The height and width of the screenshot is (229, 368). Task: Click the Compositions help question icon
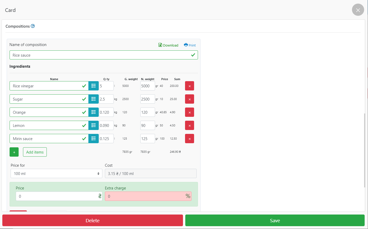pyautogui.click(x=33, y=26)
